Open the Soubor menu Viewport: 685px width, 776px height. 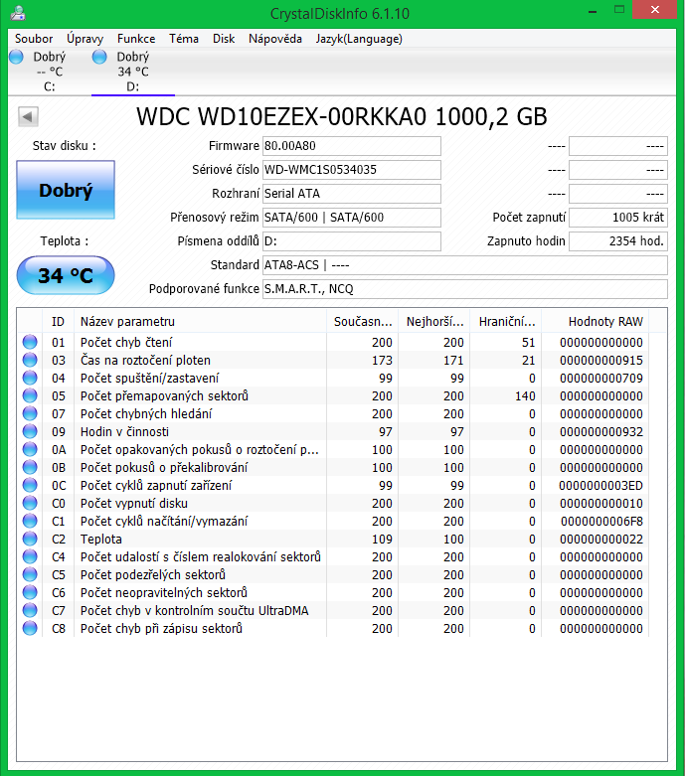[34, 39]
